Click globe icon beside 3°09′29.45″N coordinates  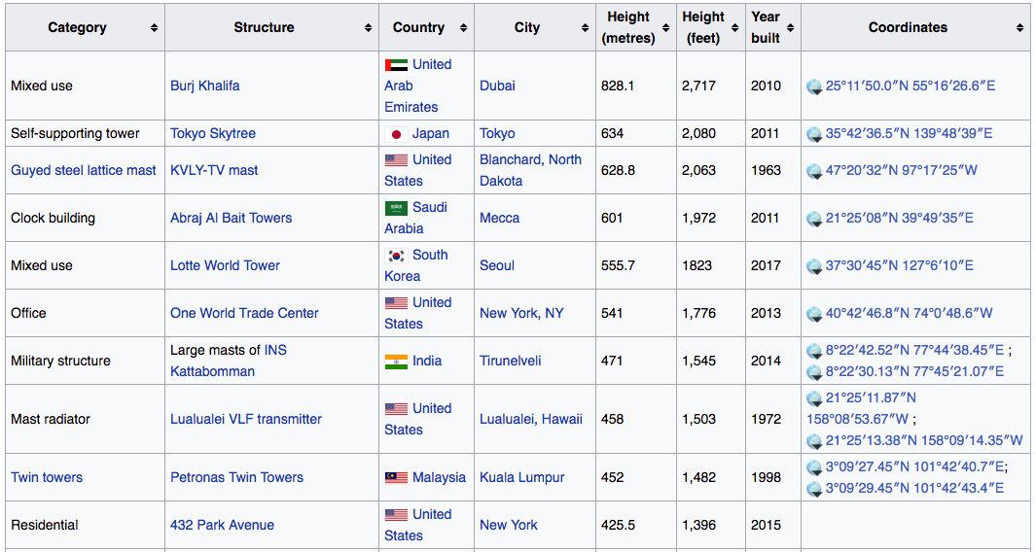pos(814,489)
